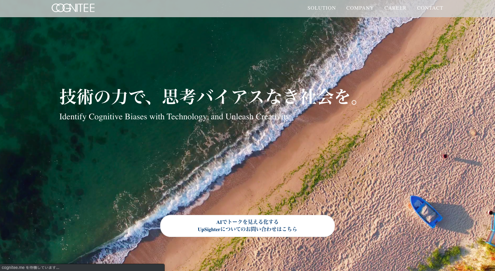The image size is (495, 271).
Task: Open the SOLUTION menu item
Action: [x=321, y=8]
